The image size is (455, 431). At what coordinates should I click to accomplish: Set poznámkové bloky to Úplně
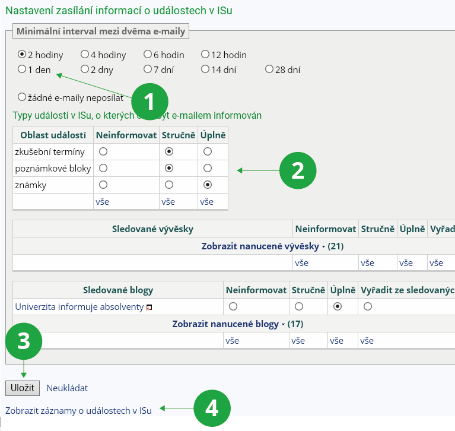[207, 168]
